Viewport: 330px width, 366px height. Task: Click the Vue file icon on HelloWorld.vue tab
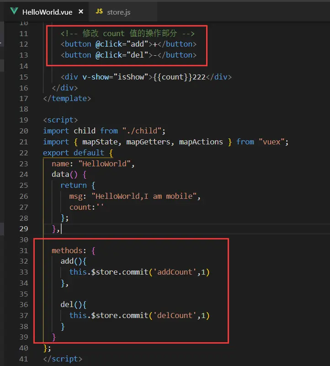pyautogui.click(x=14, y=11)
